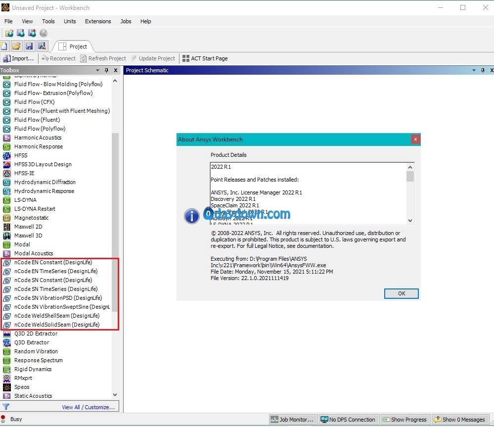This screenshot has width=494, height=427.
Task: Open the Jobs menu
Action: point(126,21)
